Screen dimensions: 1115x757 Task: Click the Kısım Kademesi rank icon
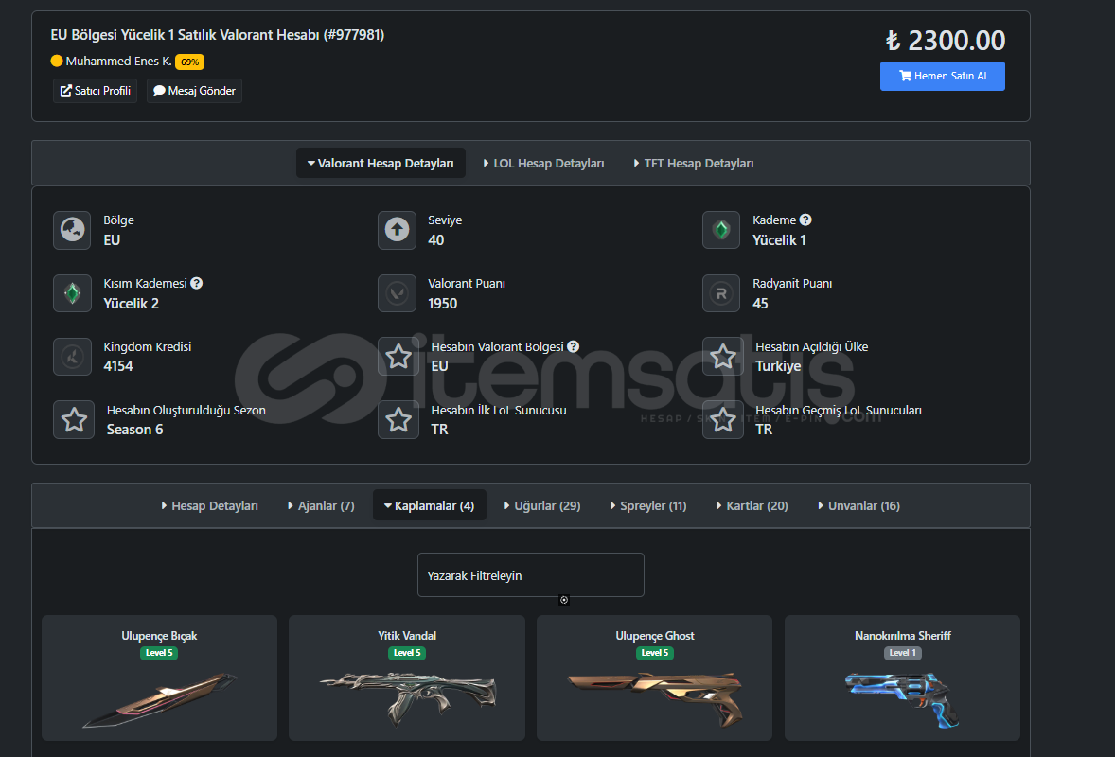(x=72, y=292)
